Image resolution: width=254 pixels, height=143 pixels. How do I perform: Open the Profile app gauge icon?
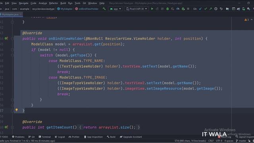[178, 9]
